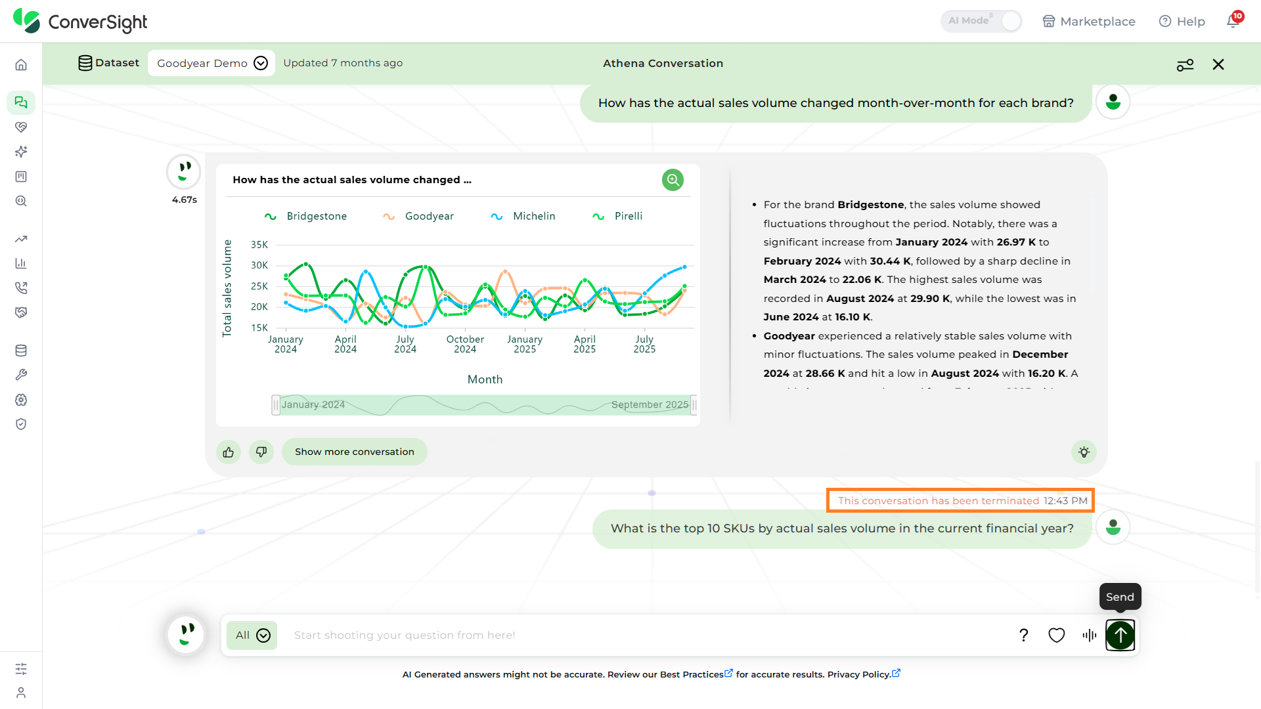Open the Best Practices link

pos(696,674)
